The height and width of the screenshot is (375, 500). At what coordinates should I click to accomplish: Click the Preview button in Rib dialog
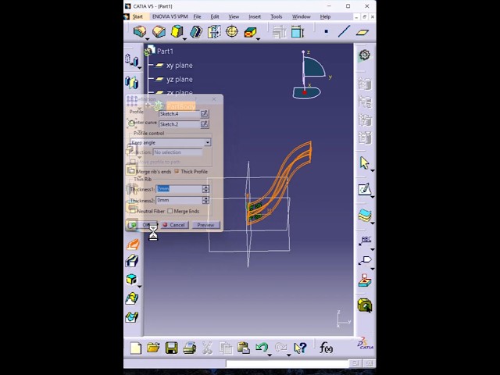tap(205, 225)
